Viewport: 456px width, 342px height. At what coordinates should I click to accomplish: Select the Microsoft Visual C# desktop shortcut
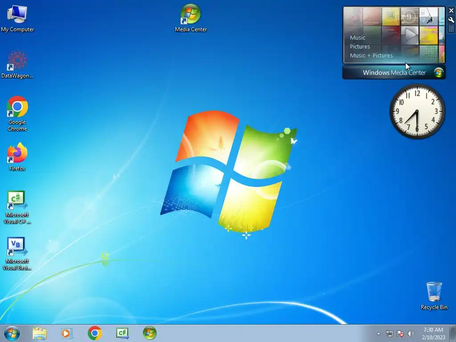(17, 208)
